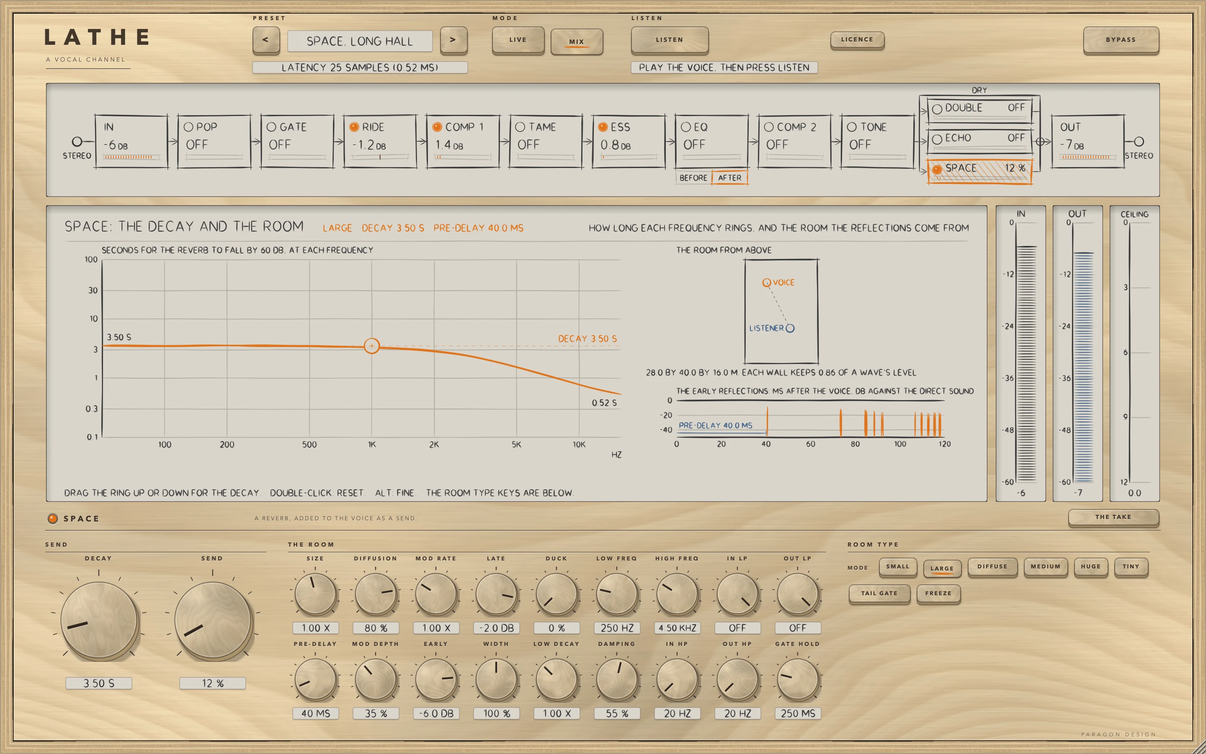Enable the EQ module toggle

686,127
